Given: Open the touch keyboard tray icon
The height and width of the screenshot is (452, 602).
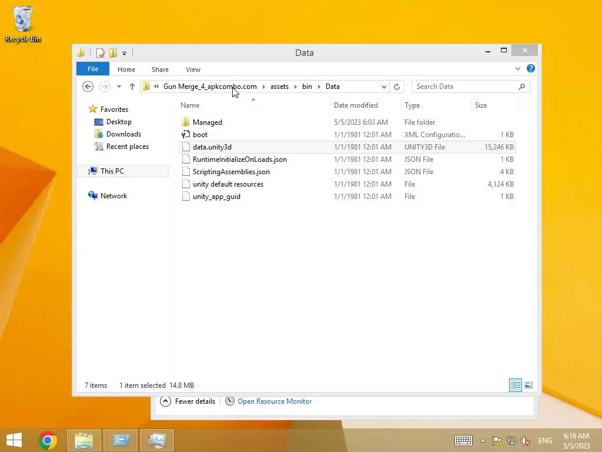Looking at the screenshot, I should coord(463,440).
